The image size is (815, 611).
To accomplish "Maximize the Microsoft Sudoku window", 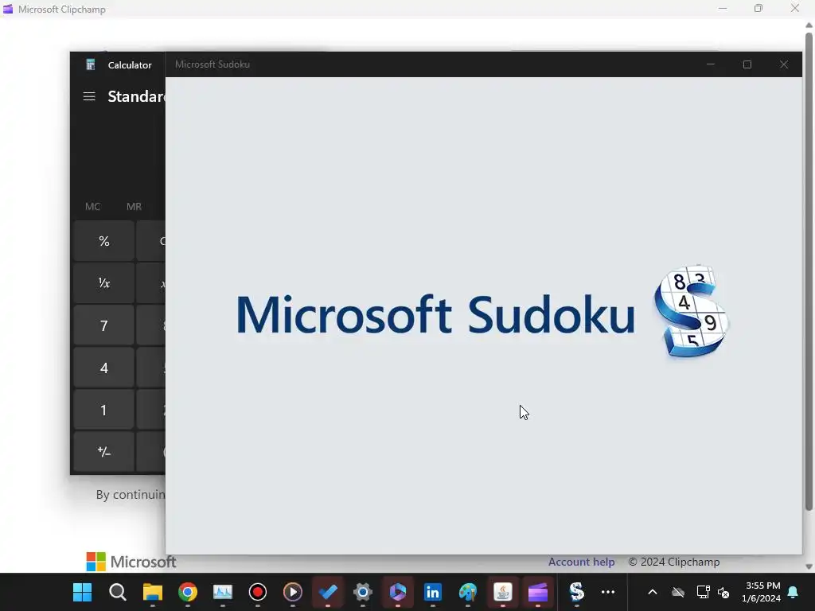I will [x=747, y=64].
